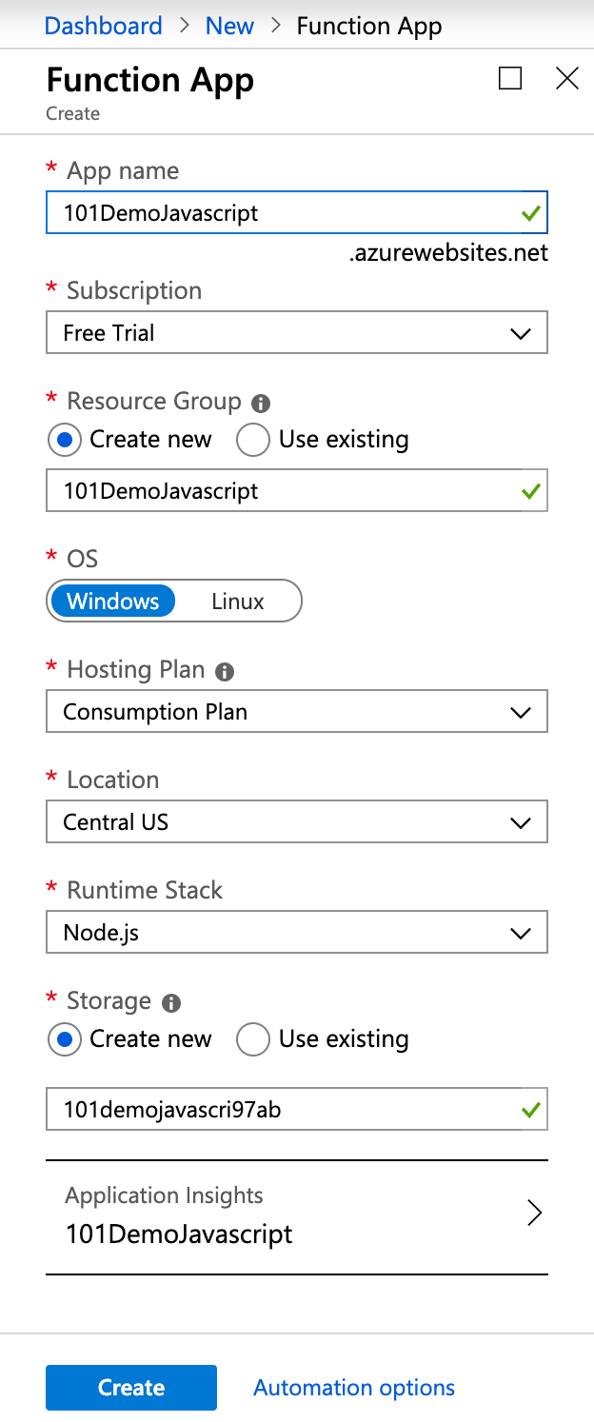Open the Runtime Stack dropdown

pyautogui.click(x=297, y=933)
